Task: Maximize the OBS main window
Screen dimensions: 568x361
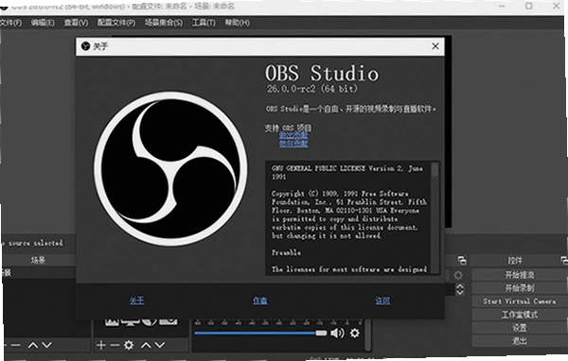Action: (529, 6)
